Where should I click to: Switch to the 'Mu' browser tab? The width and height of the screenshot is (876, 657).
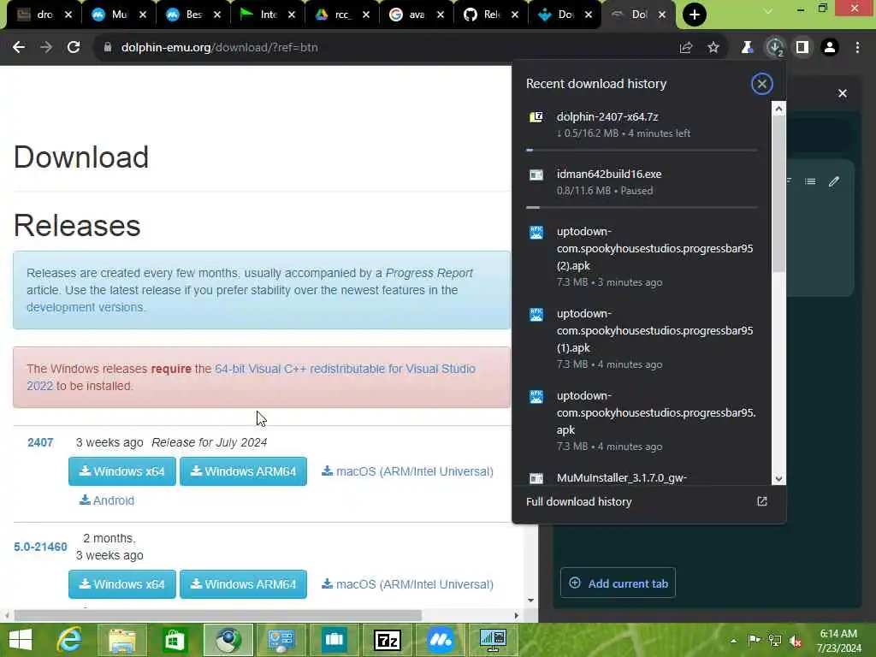[x=118, y=15]
